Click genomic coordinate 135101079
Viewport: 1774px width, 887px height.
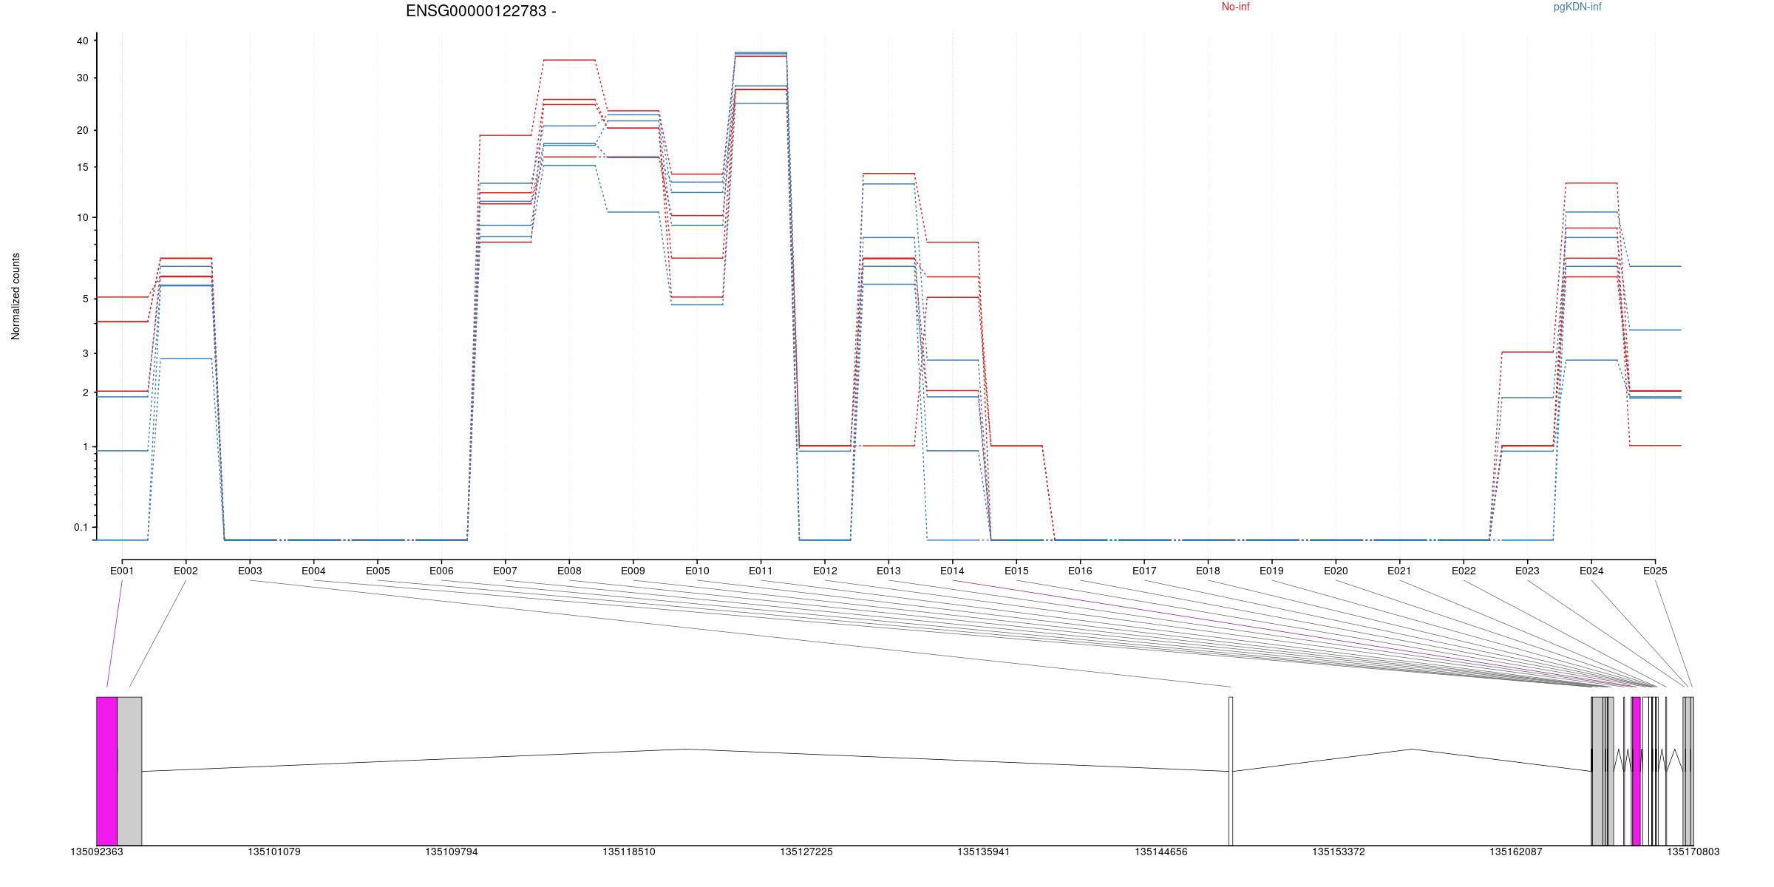[x=274, y=852]
